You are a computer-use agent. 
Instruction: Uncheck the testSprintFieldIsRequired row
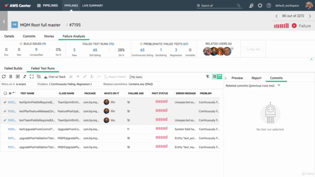click(5, 102)
